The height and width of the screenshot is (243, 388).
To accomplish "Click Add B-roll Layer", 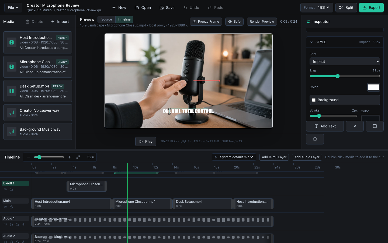I will [274, 157].
